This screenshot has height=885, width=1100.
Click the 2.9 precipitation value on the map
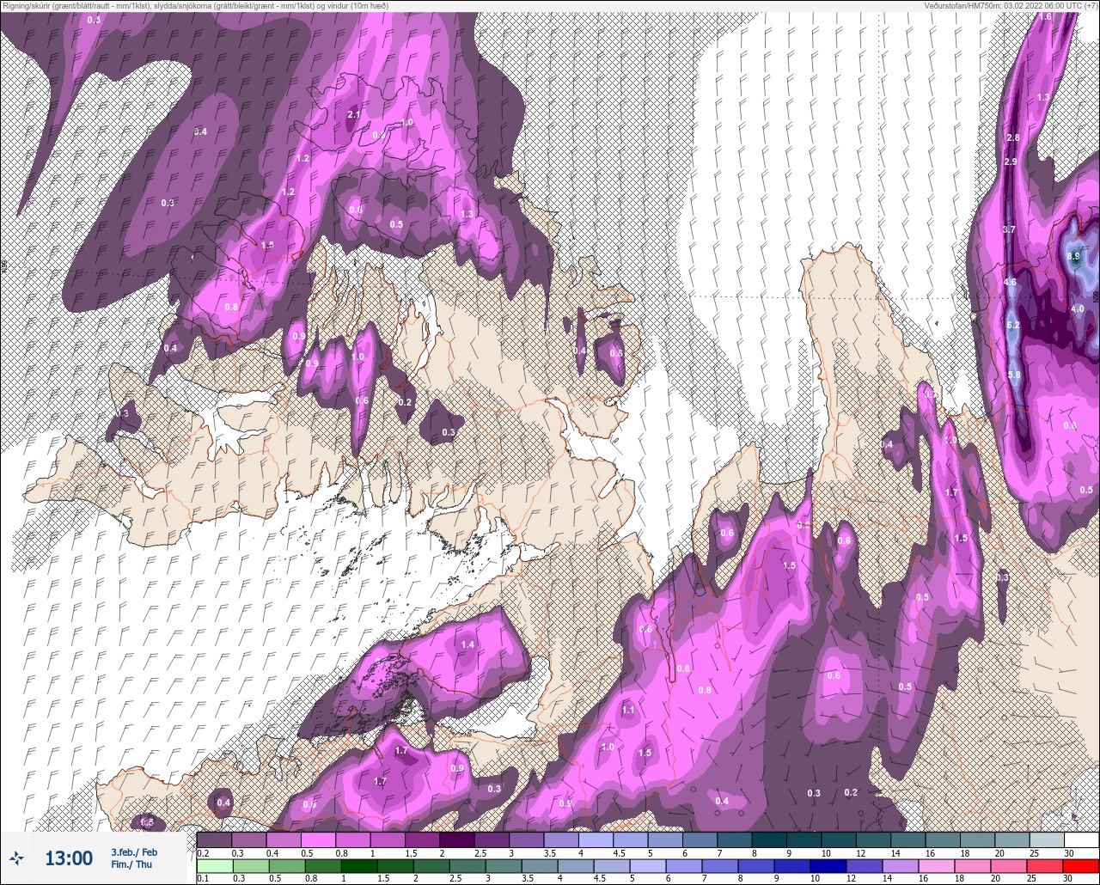1011,162
